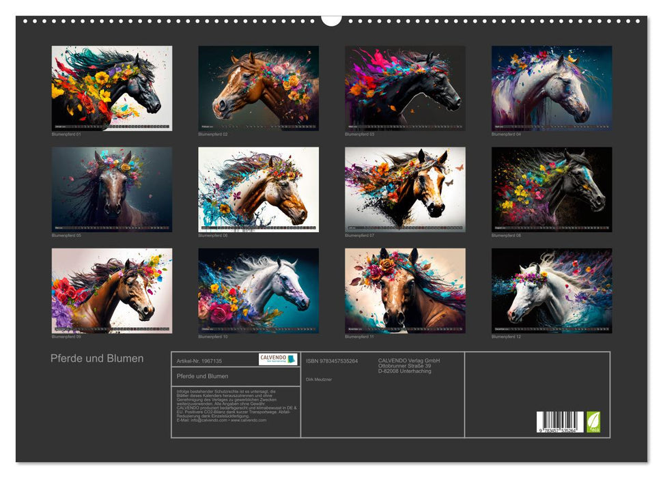This screenshot has height=478, width=663.
Task: Click the large Pferde und Blumen title
Action: (x=97, y=358)
